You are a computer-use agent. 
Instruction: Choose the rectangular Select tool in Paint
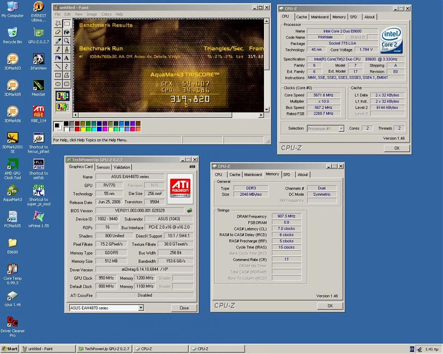(x=66, y=24)
